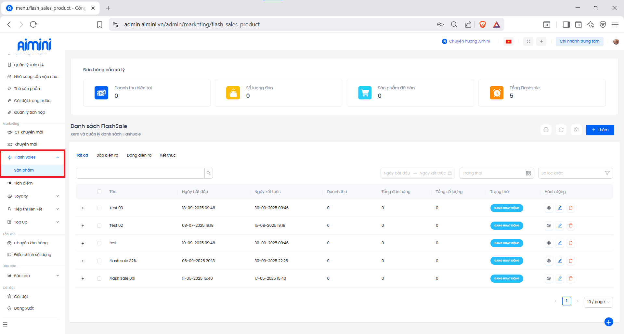Select all rows with header checkbox
Viewport: 624px width, 334px height.
pos(99,192)
